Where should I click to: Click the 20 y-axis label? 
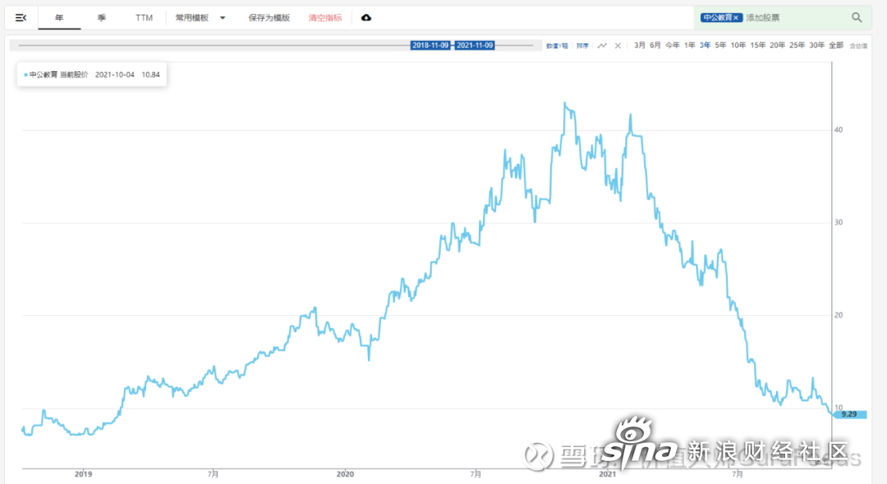(839, 315)
